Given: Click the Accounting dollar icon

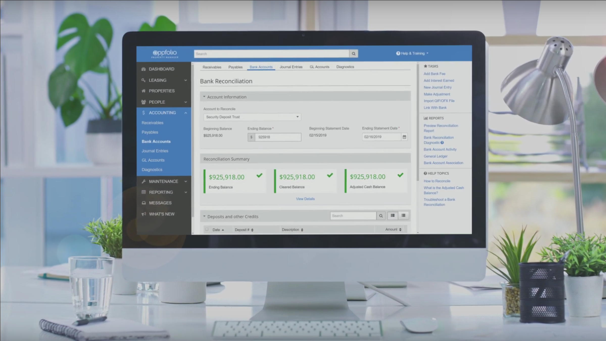Looking at the screenshot, I should point(143,113).
